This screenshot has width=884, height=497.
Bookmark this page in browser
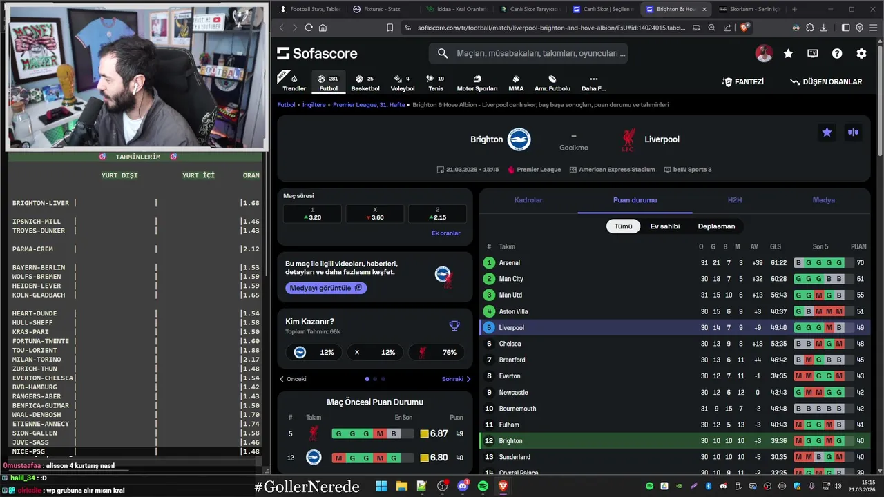390,28
